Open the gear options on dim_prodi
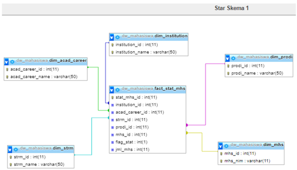Screen dimensions: 297x170 (x=233, y=58)
